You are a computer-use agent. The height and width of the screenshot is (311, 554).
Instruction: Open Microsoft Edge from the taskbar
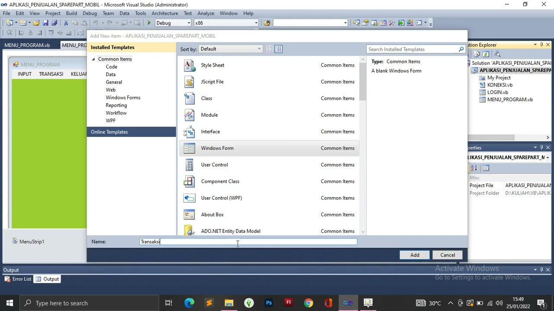click(189, 303)
